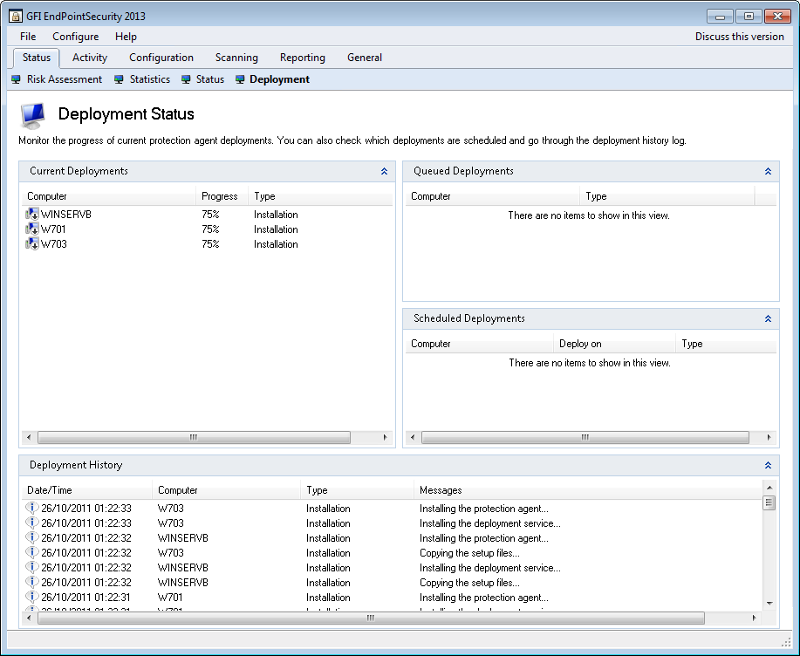Switch to the Scanning tab
800x656 pixels.
click(236, 58)
